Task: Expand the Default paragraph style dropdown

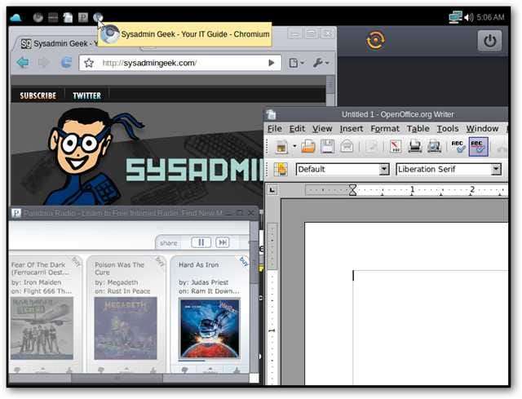Action: click(x=384, y=169)
